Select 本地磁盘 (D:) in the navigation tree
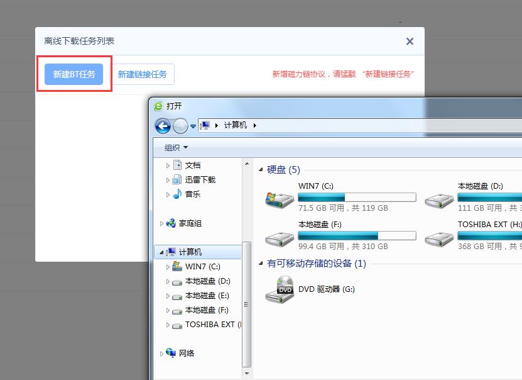 tap(208, 281)
